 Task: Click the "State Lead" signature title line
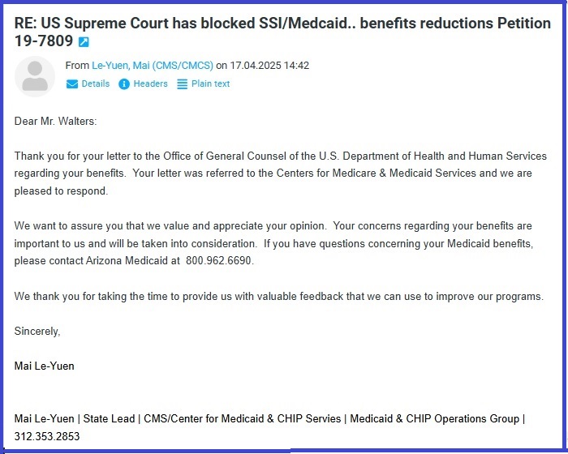269,419
